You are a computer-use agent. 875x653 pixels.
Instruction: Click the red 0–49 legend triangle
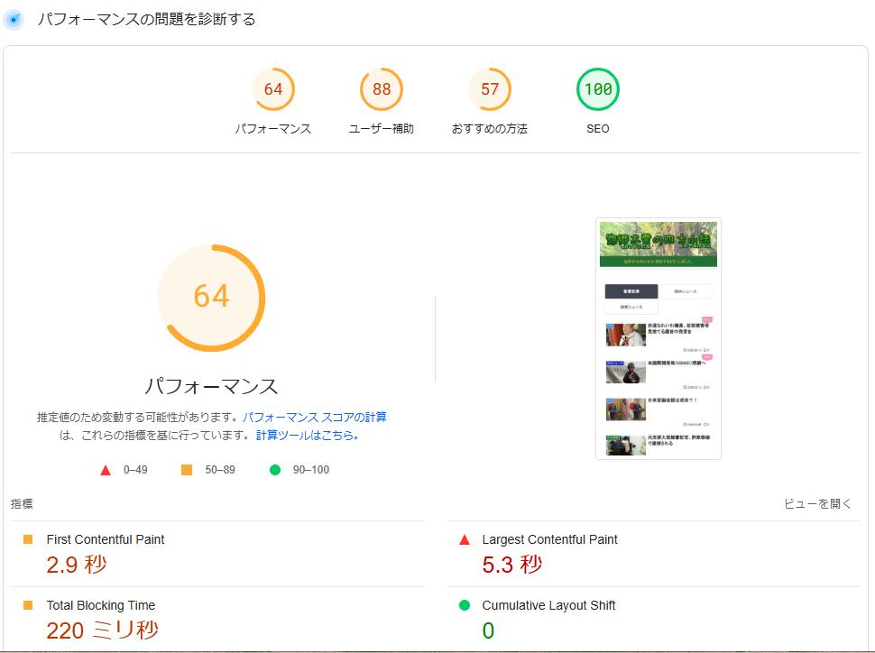tap(106, 470)
